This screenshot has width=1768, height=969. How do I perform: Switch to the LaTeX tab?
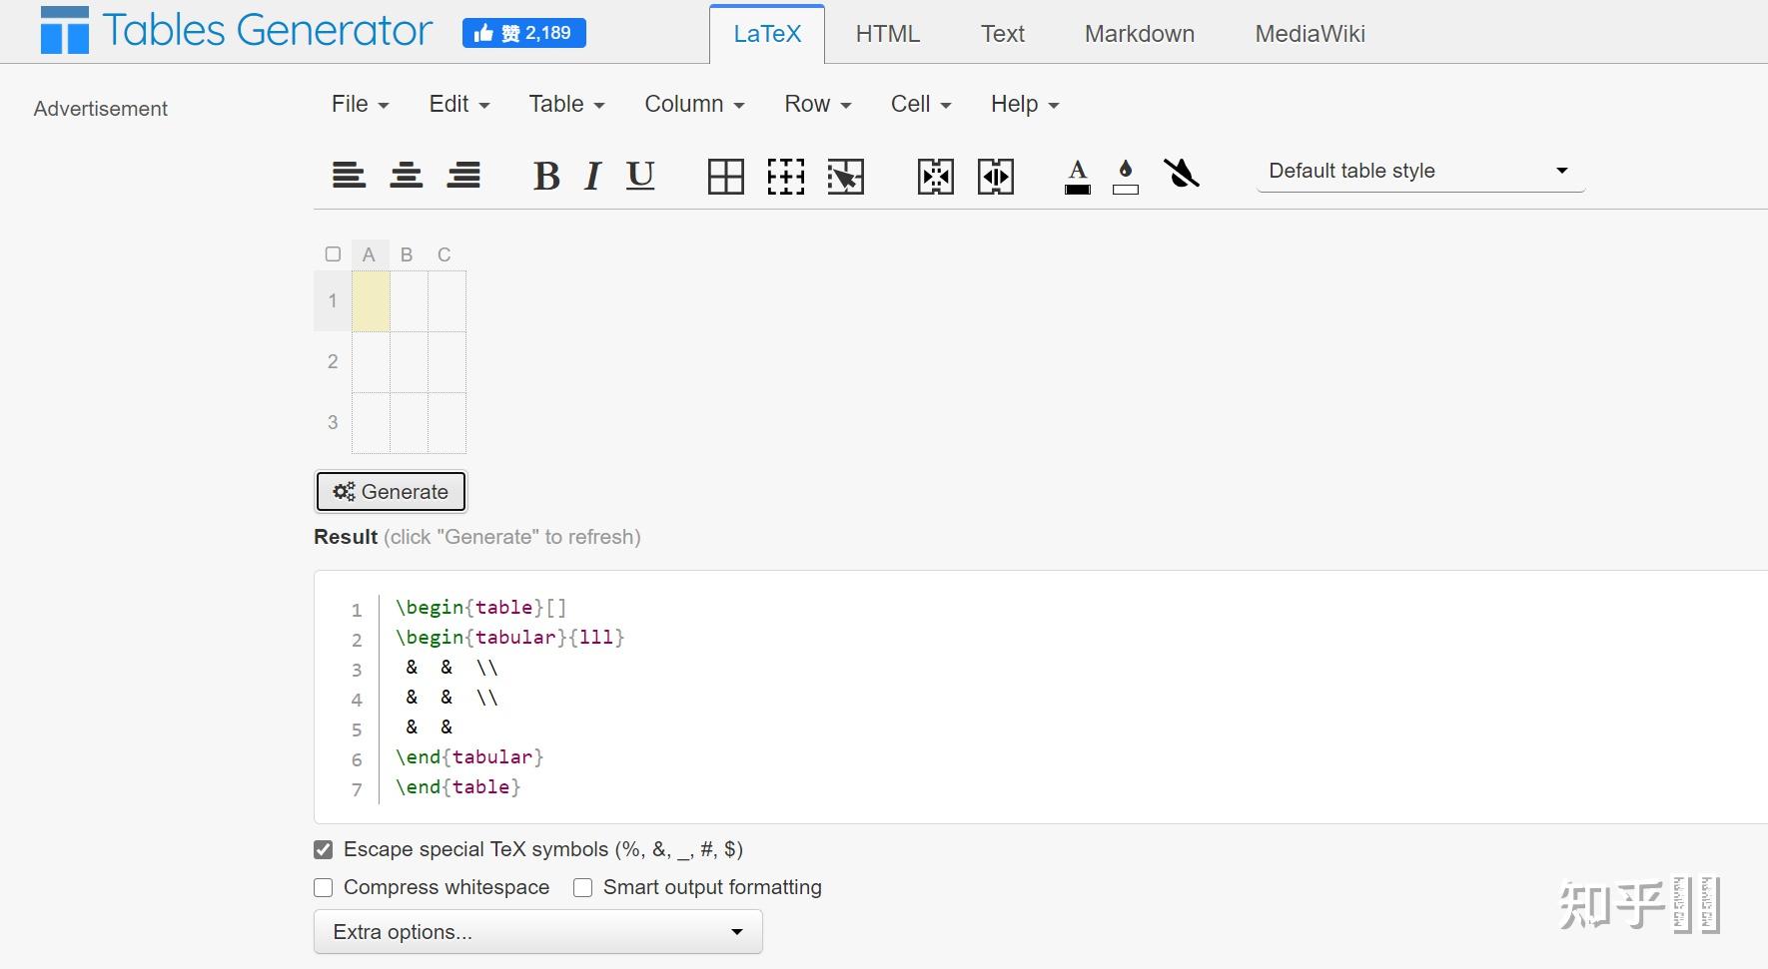coord(767,34)
